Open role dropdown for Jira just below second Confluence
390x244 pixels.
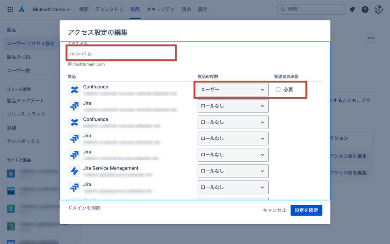tap(233, 139)
